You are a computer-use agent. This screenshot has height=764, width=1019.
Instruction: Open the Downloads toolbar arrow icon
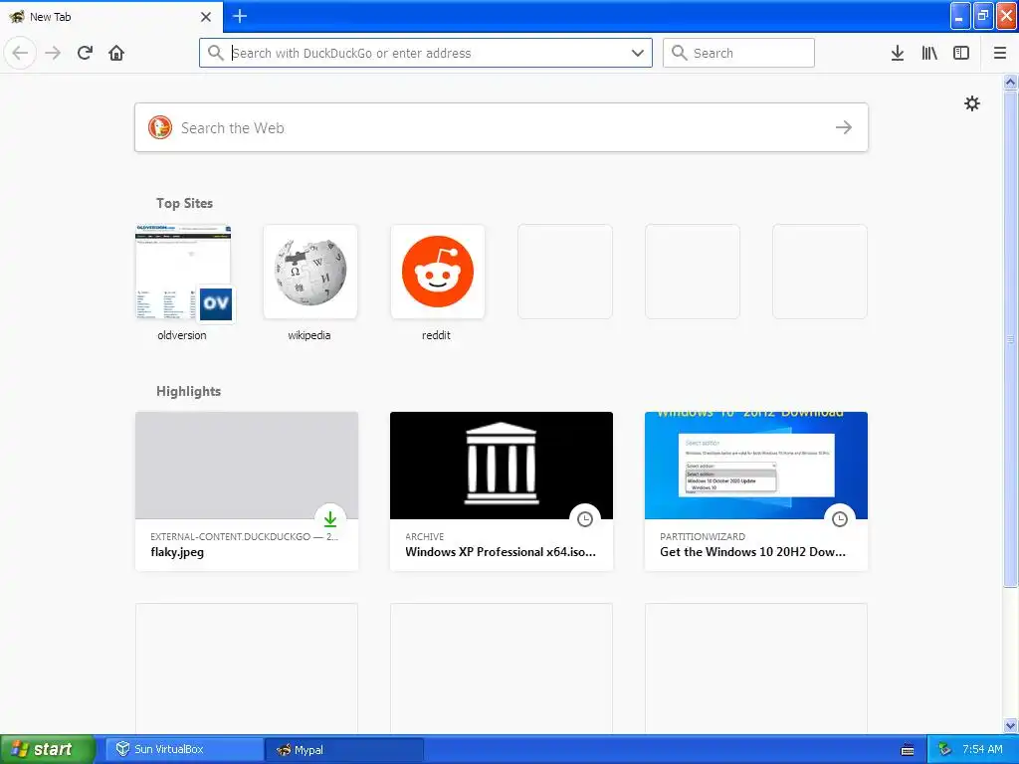point(898,53)
